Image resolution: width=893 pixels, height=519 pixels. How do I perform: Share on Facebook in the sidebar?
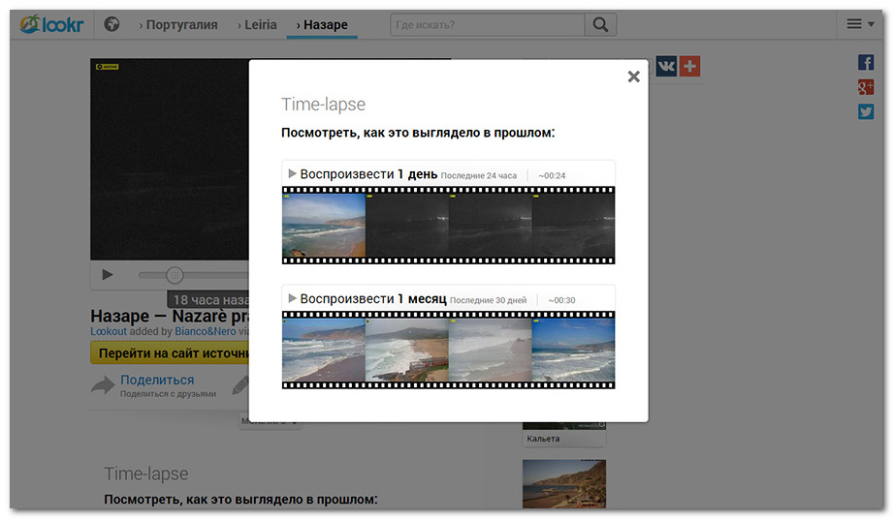[866, 62]
